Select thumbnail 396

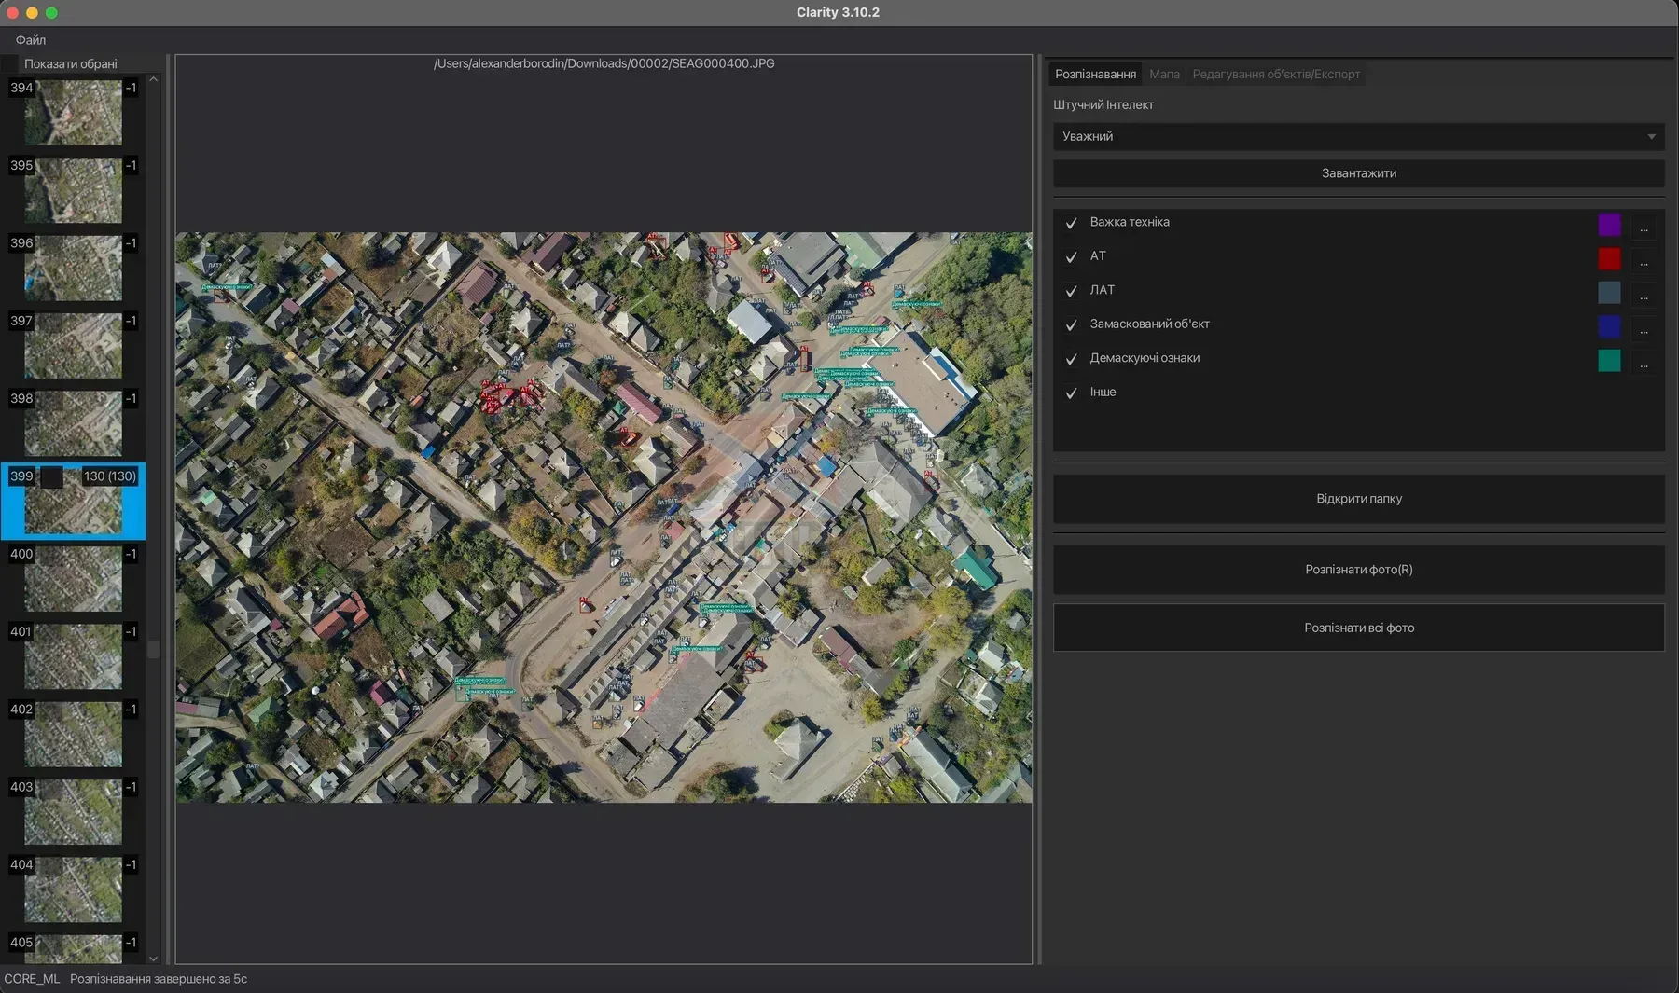pyautogui.click(x=73, y=268)
